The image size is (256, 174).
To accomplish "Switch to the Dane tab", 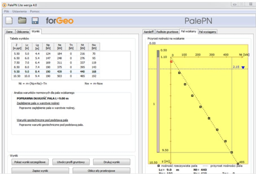I will [10, 32].
